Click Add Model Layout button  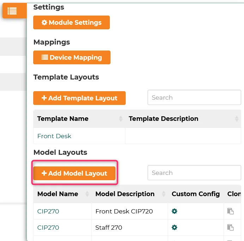pos(74,173)
